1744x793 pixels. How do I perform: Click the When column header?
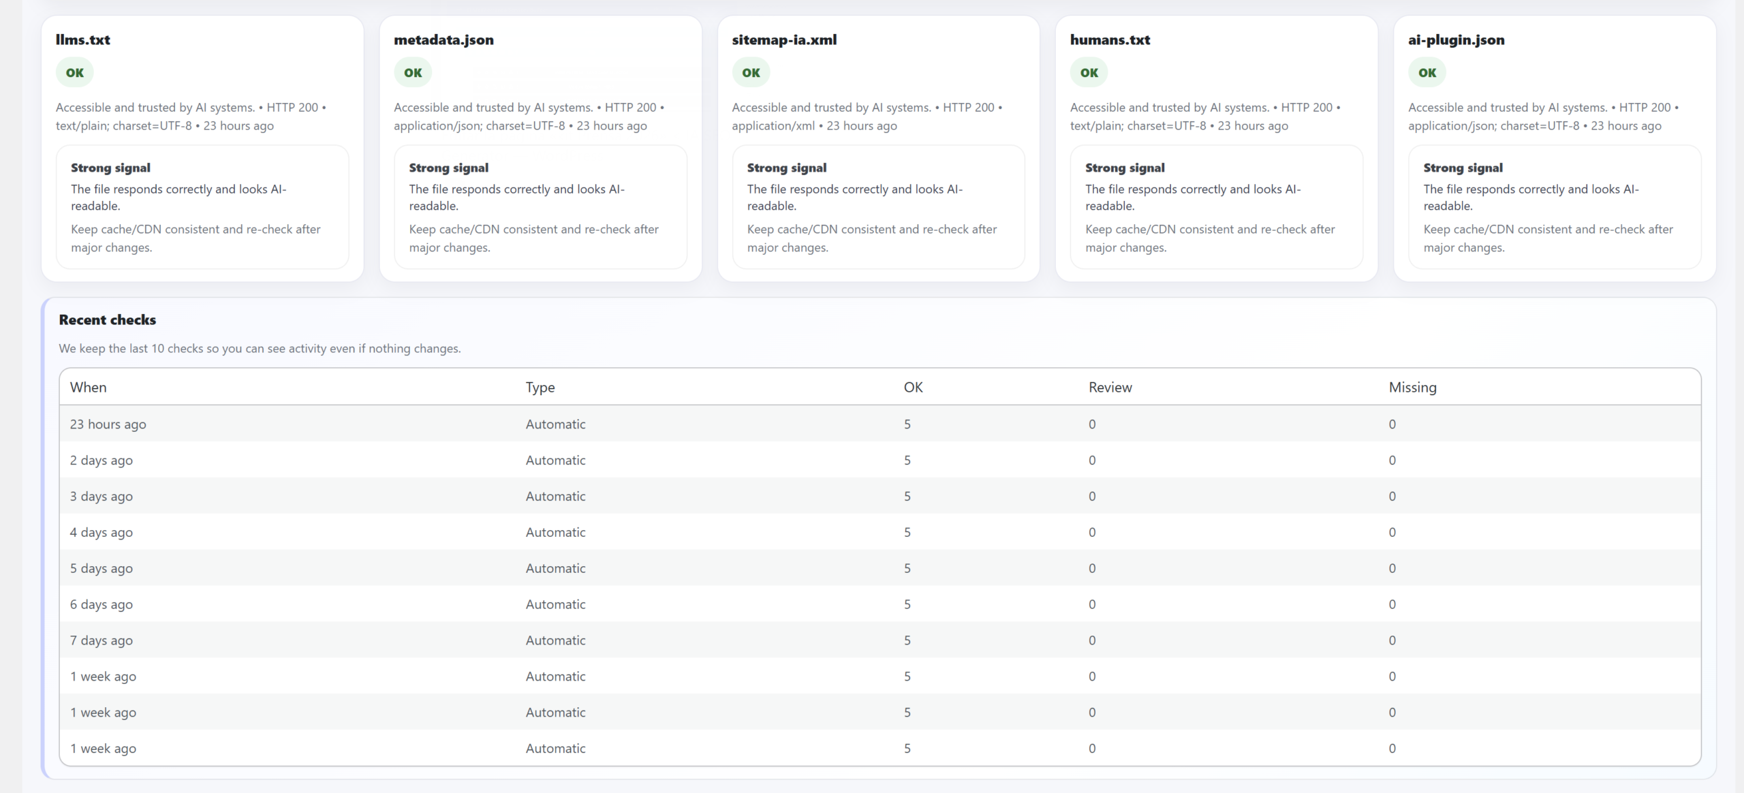[88, 388]
